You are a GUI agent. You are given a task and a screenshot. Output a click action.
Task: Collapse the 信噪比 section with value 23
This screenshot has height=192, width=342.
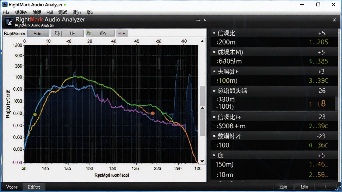click(214, 117)
